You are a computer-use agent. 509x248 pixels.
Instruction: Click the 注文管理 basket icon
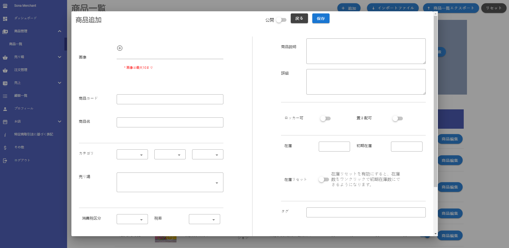tap(5, 70)
